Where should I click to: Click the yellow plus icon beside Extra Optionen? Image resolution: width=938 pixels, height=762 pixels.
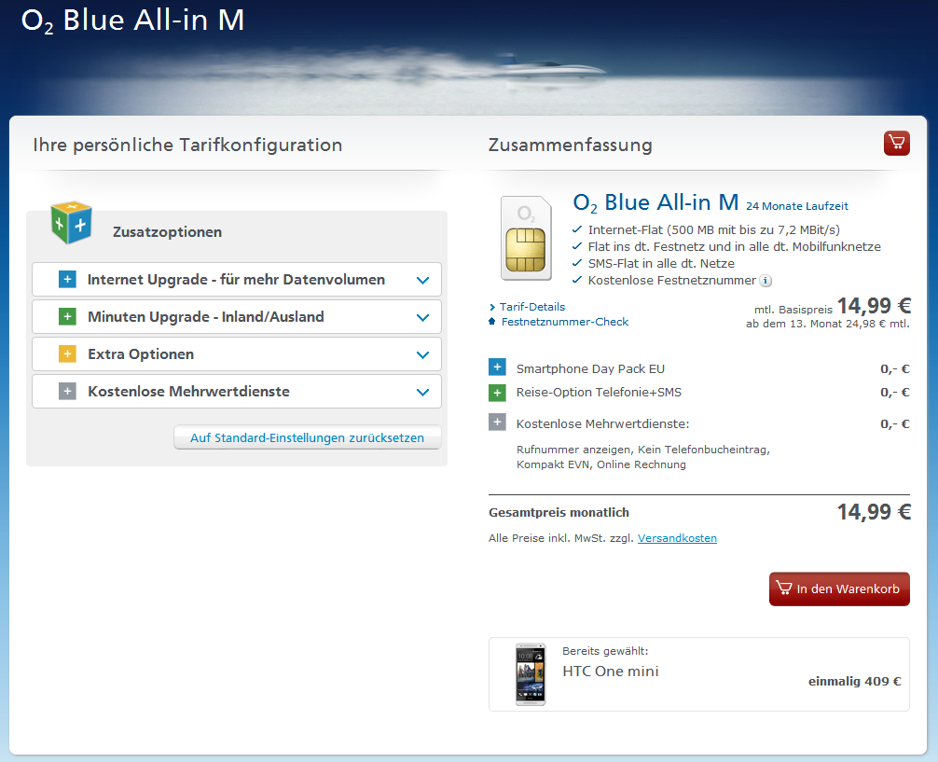click(67, 353)
